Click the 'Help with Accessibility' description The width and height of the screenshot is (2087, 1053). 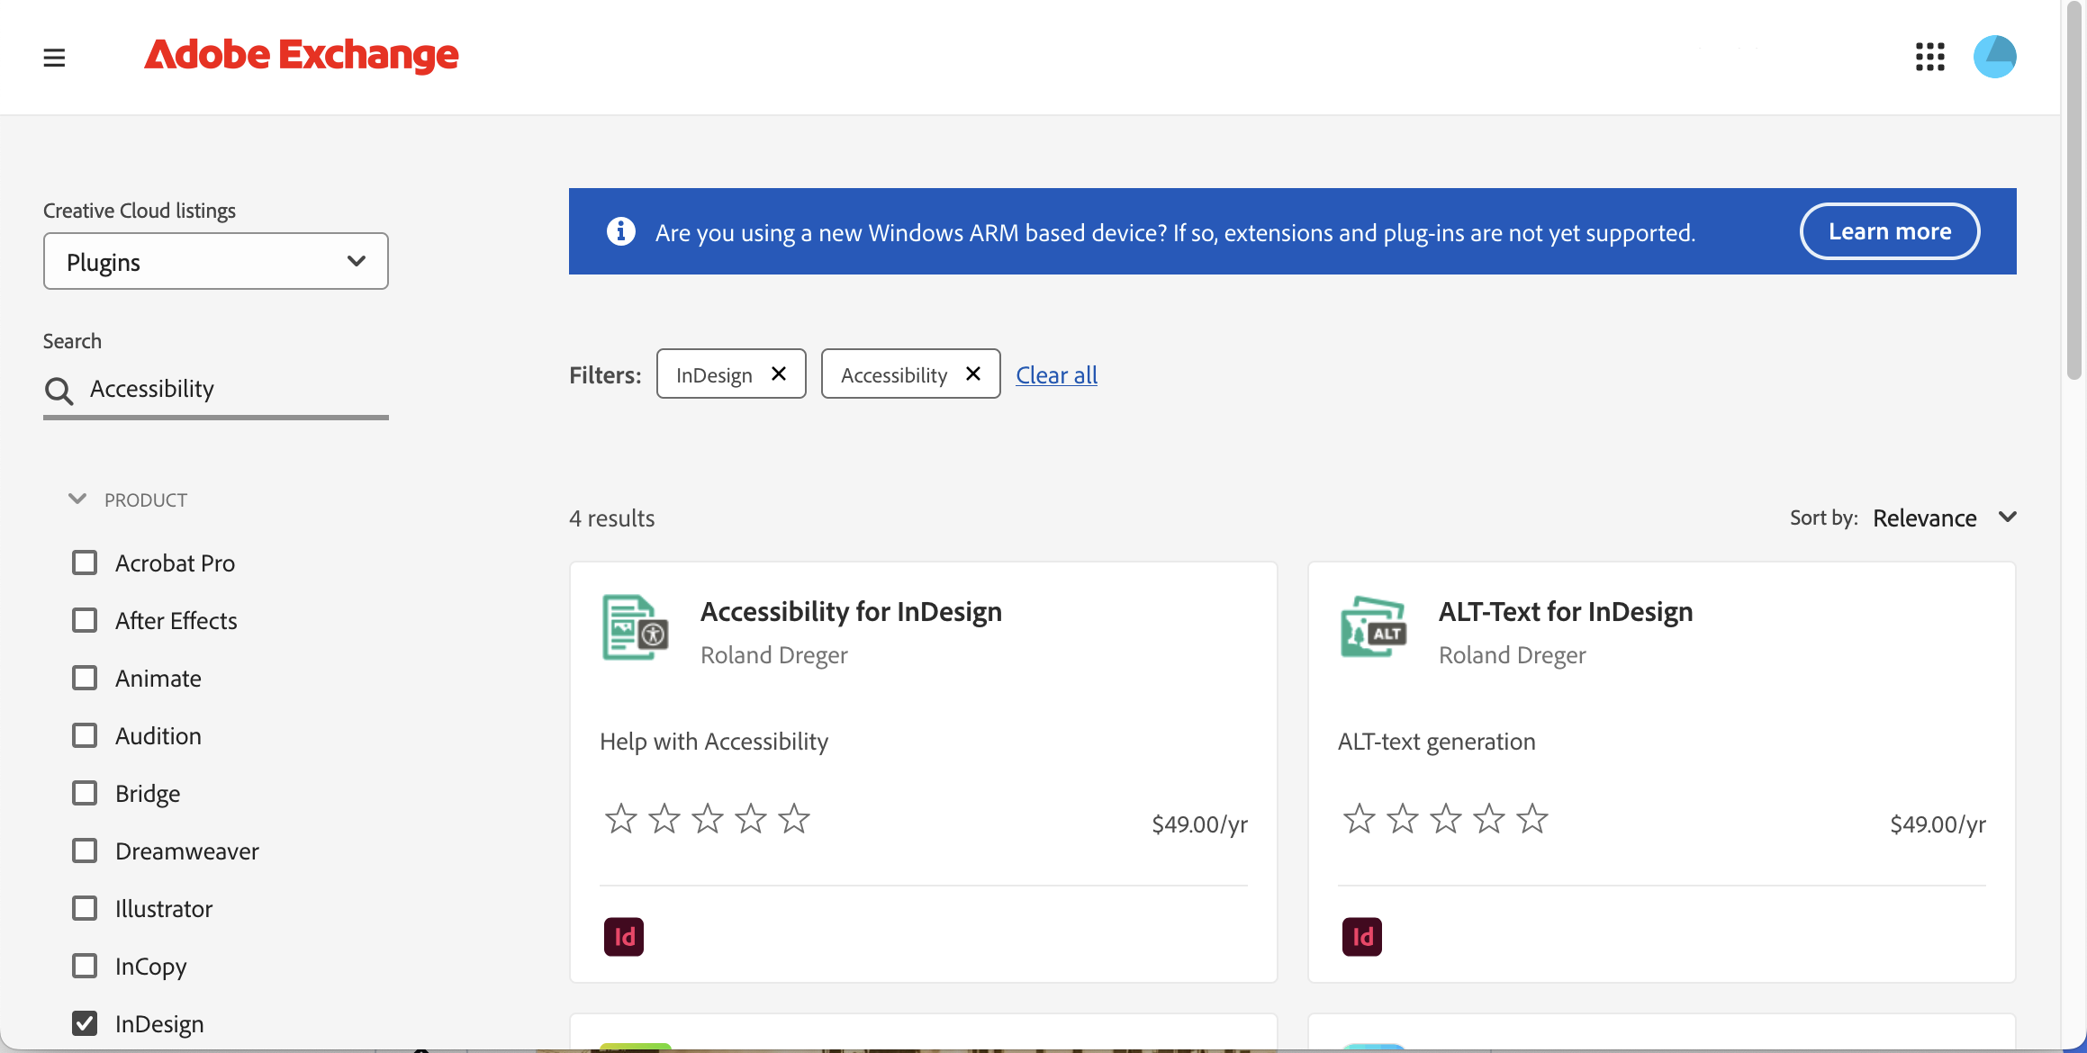pyautogui.click(x=714, y=742)
